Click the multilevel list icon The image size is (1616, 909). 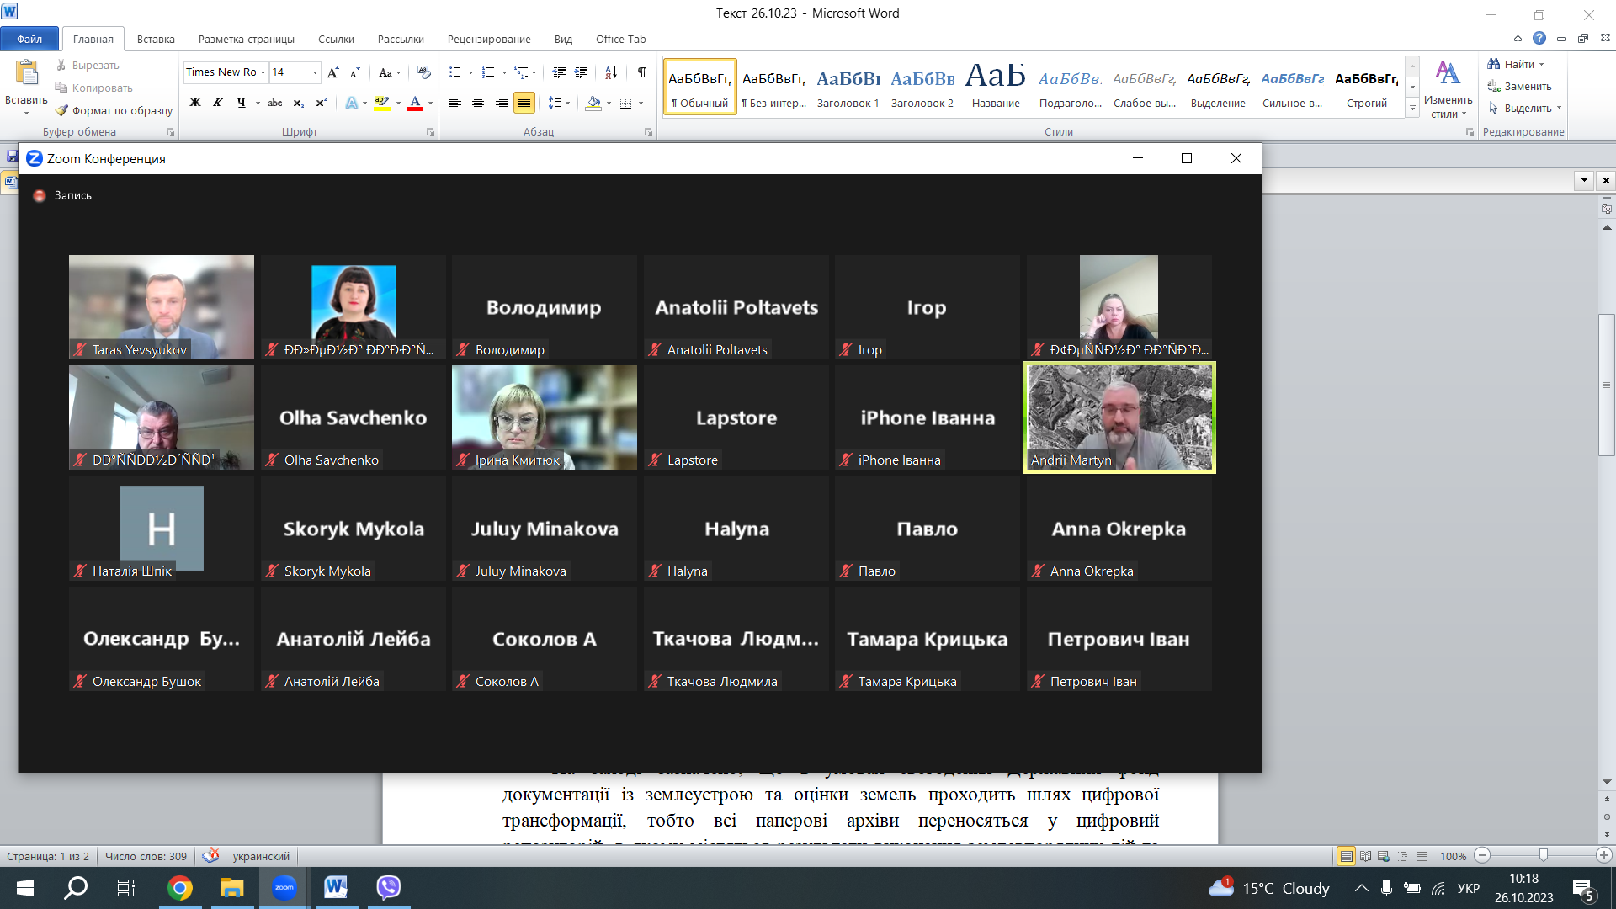coord(522,72)
